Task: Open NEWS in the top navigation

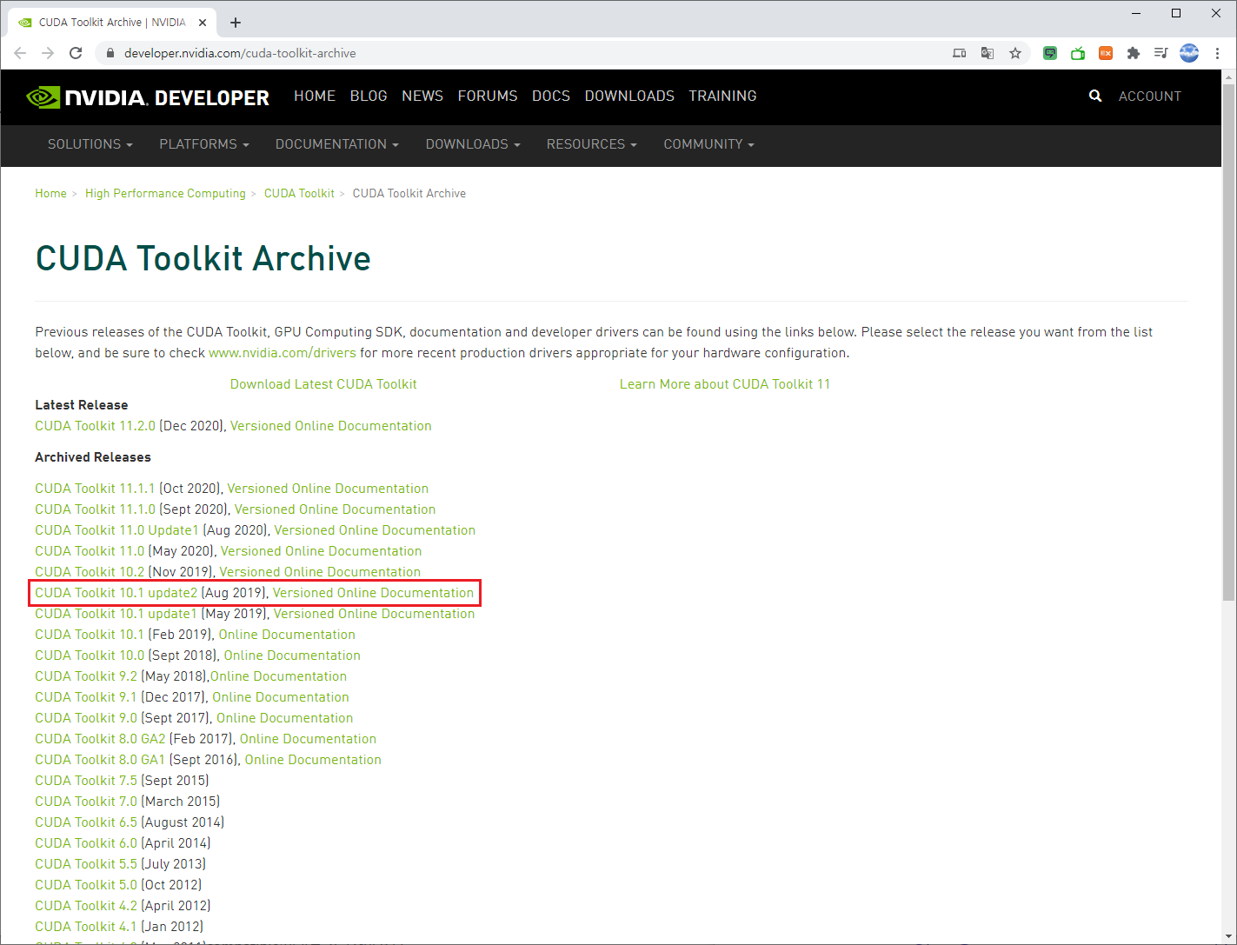Action: [x=422, y=96]
